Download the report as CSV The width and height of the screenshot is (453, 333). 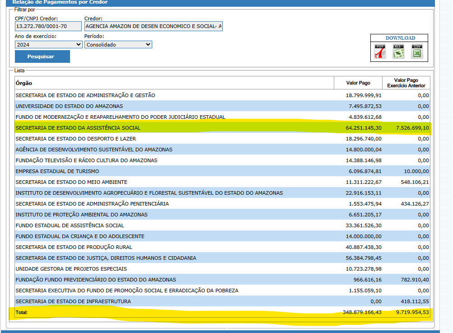417,52
